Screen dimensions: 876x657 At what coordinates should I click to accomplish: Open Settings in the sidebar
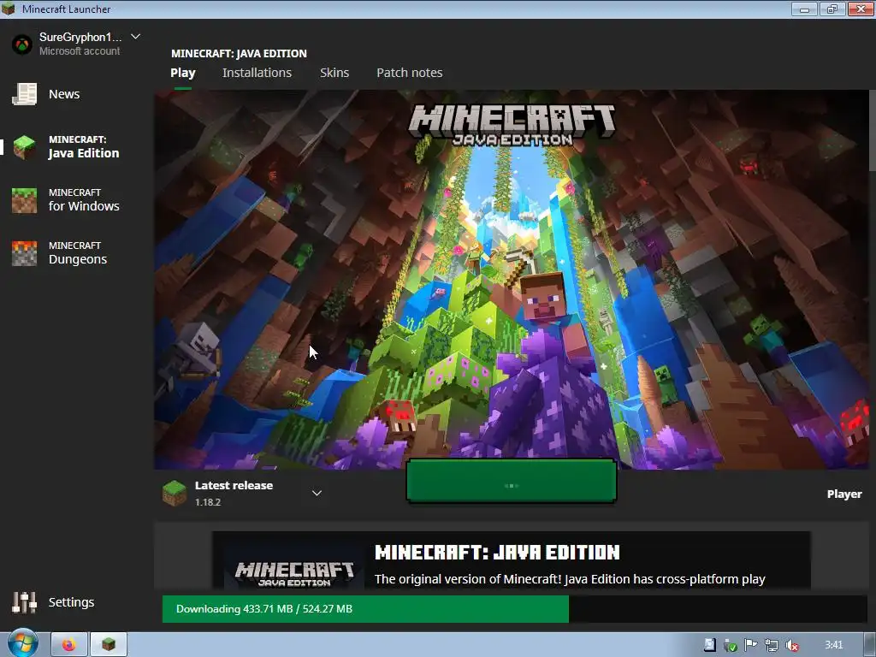click(x=71, y=602)
